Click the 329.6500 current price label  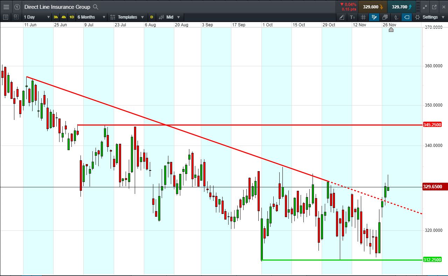click(x=435, y=187)
